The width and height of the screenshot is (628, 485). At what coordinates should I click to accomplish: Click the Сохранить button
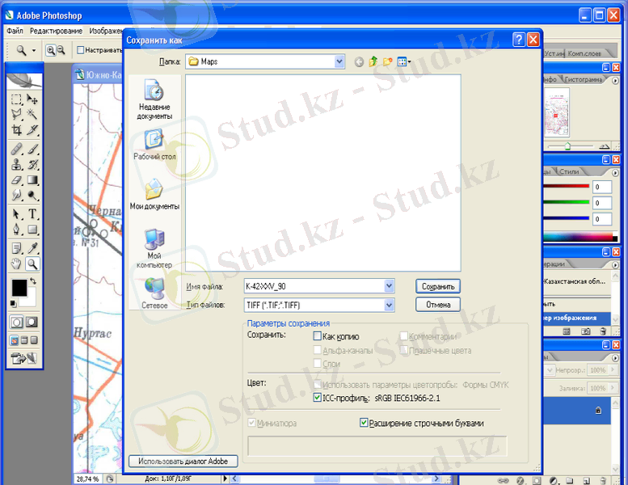click(438, 286)
